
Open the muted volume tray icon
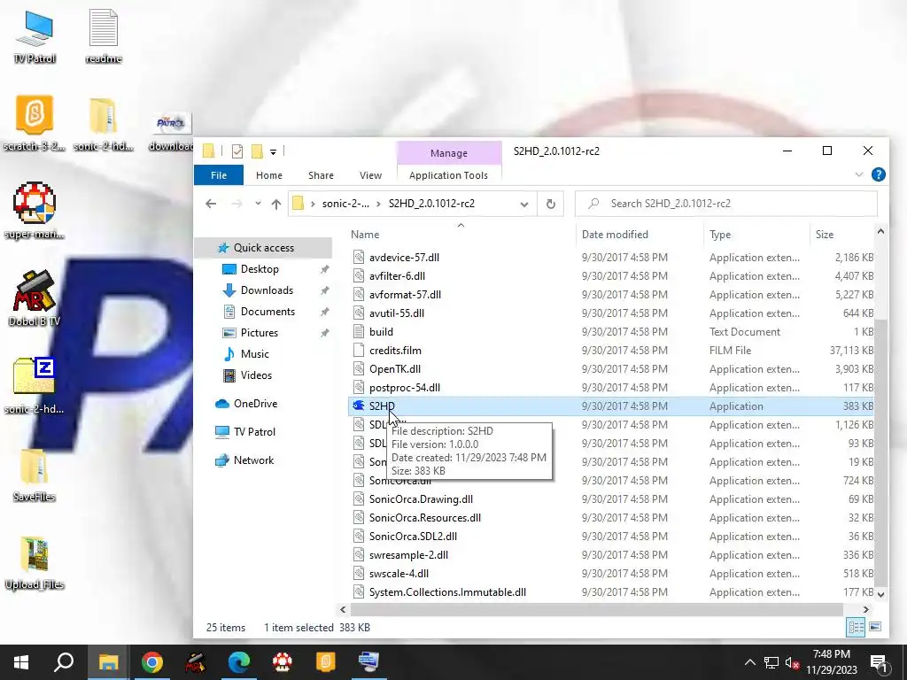[793, 662]
